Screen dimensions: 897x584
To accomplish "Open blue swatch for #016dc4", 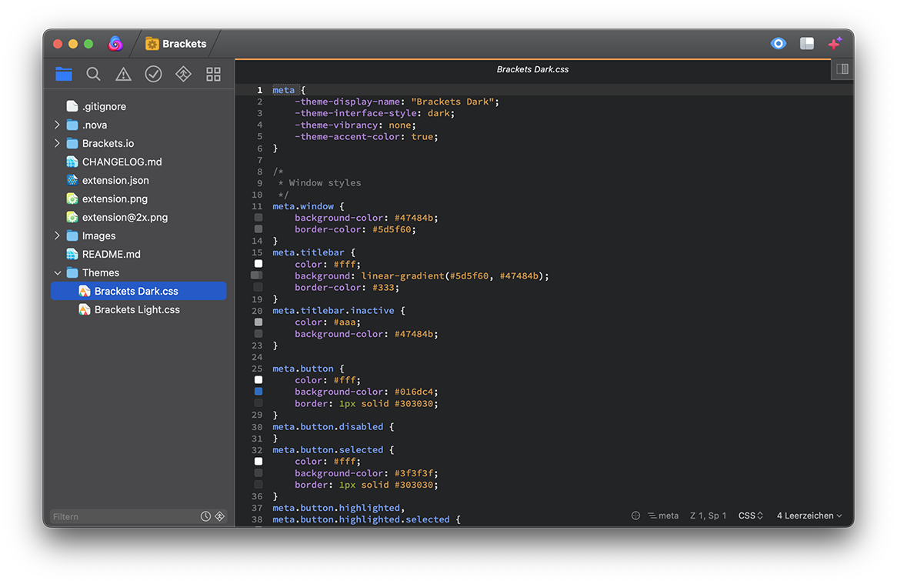I will point(258,391).
